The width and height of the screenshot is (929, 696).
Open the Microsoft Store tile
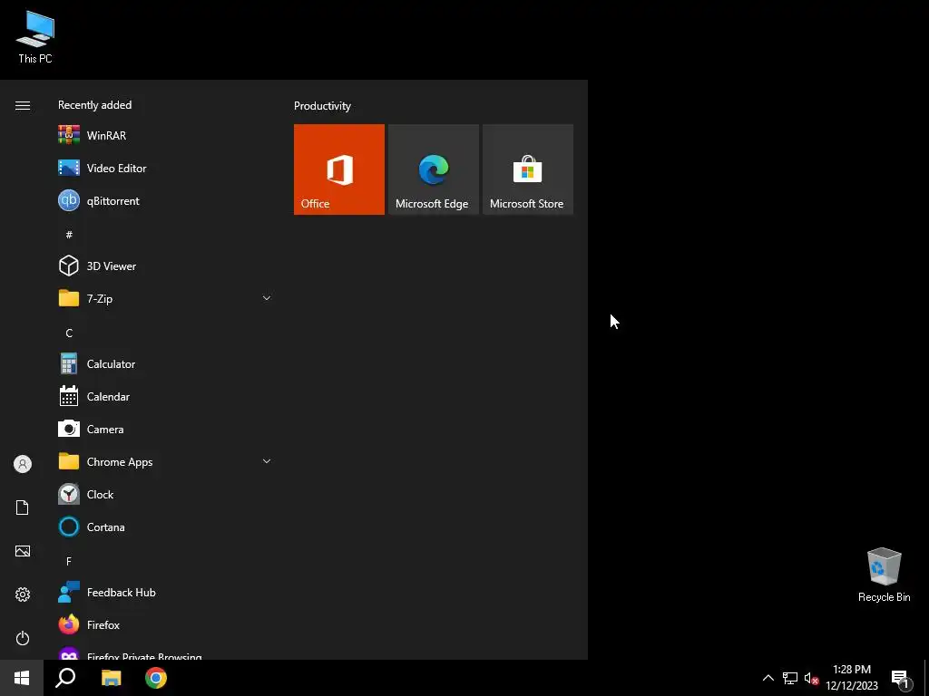click(x=528, y=169)
